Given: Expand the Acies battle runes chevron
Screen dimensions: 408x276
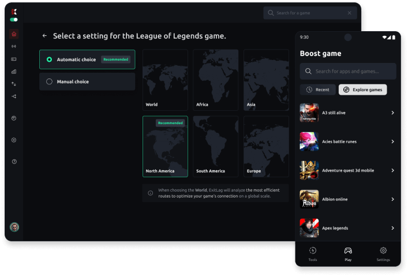Looking at the screenshot, I should coord(392,141).
